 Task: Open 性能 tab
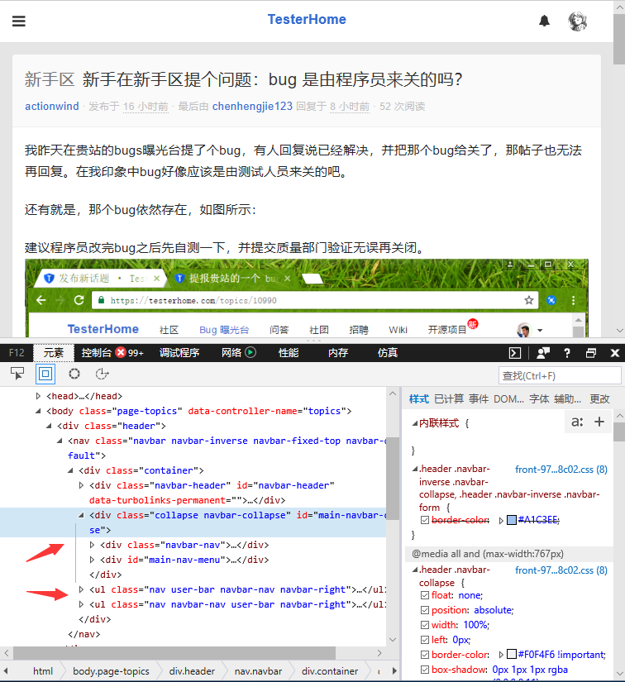[x=289, y=353]
